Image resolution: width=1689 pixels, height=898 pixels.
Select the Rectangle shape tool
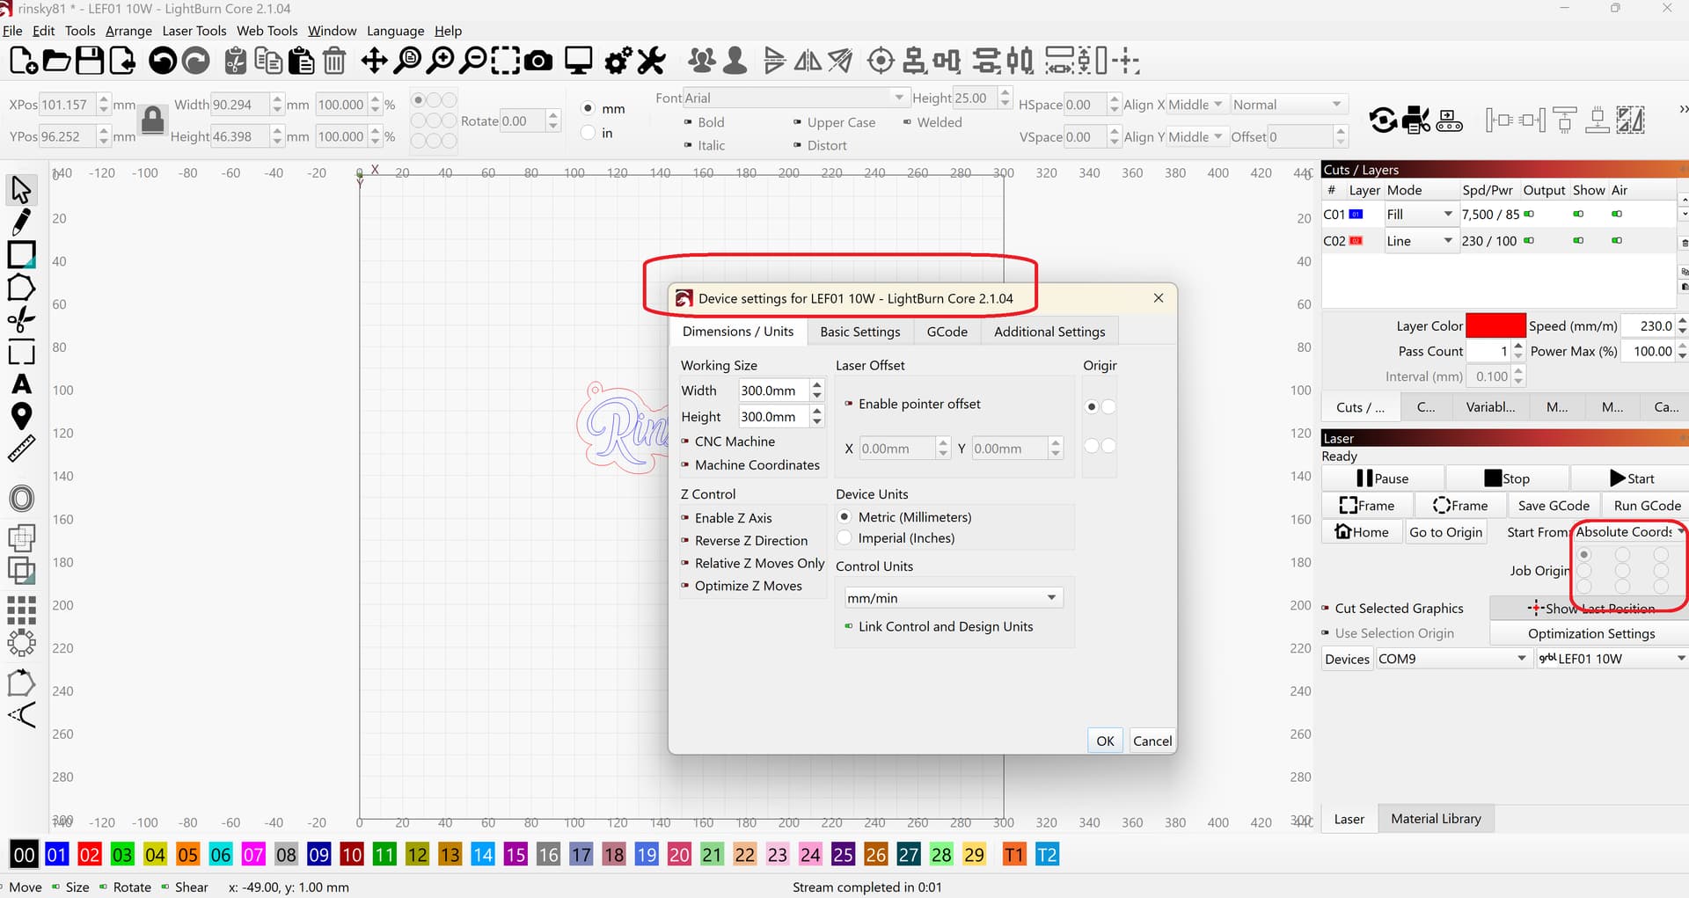[21, 254]
